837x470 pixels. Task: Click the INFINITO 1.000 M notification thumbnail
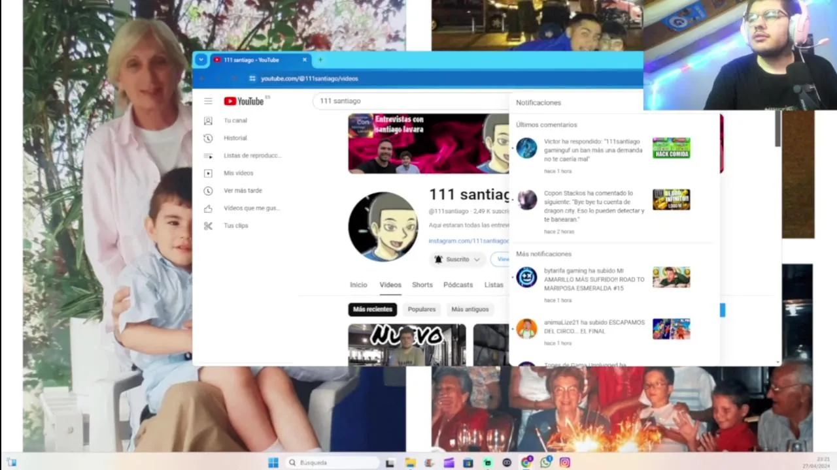(x=671, y=200)
